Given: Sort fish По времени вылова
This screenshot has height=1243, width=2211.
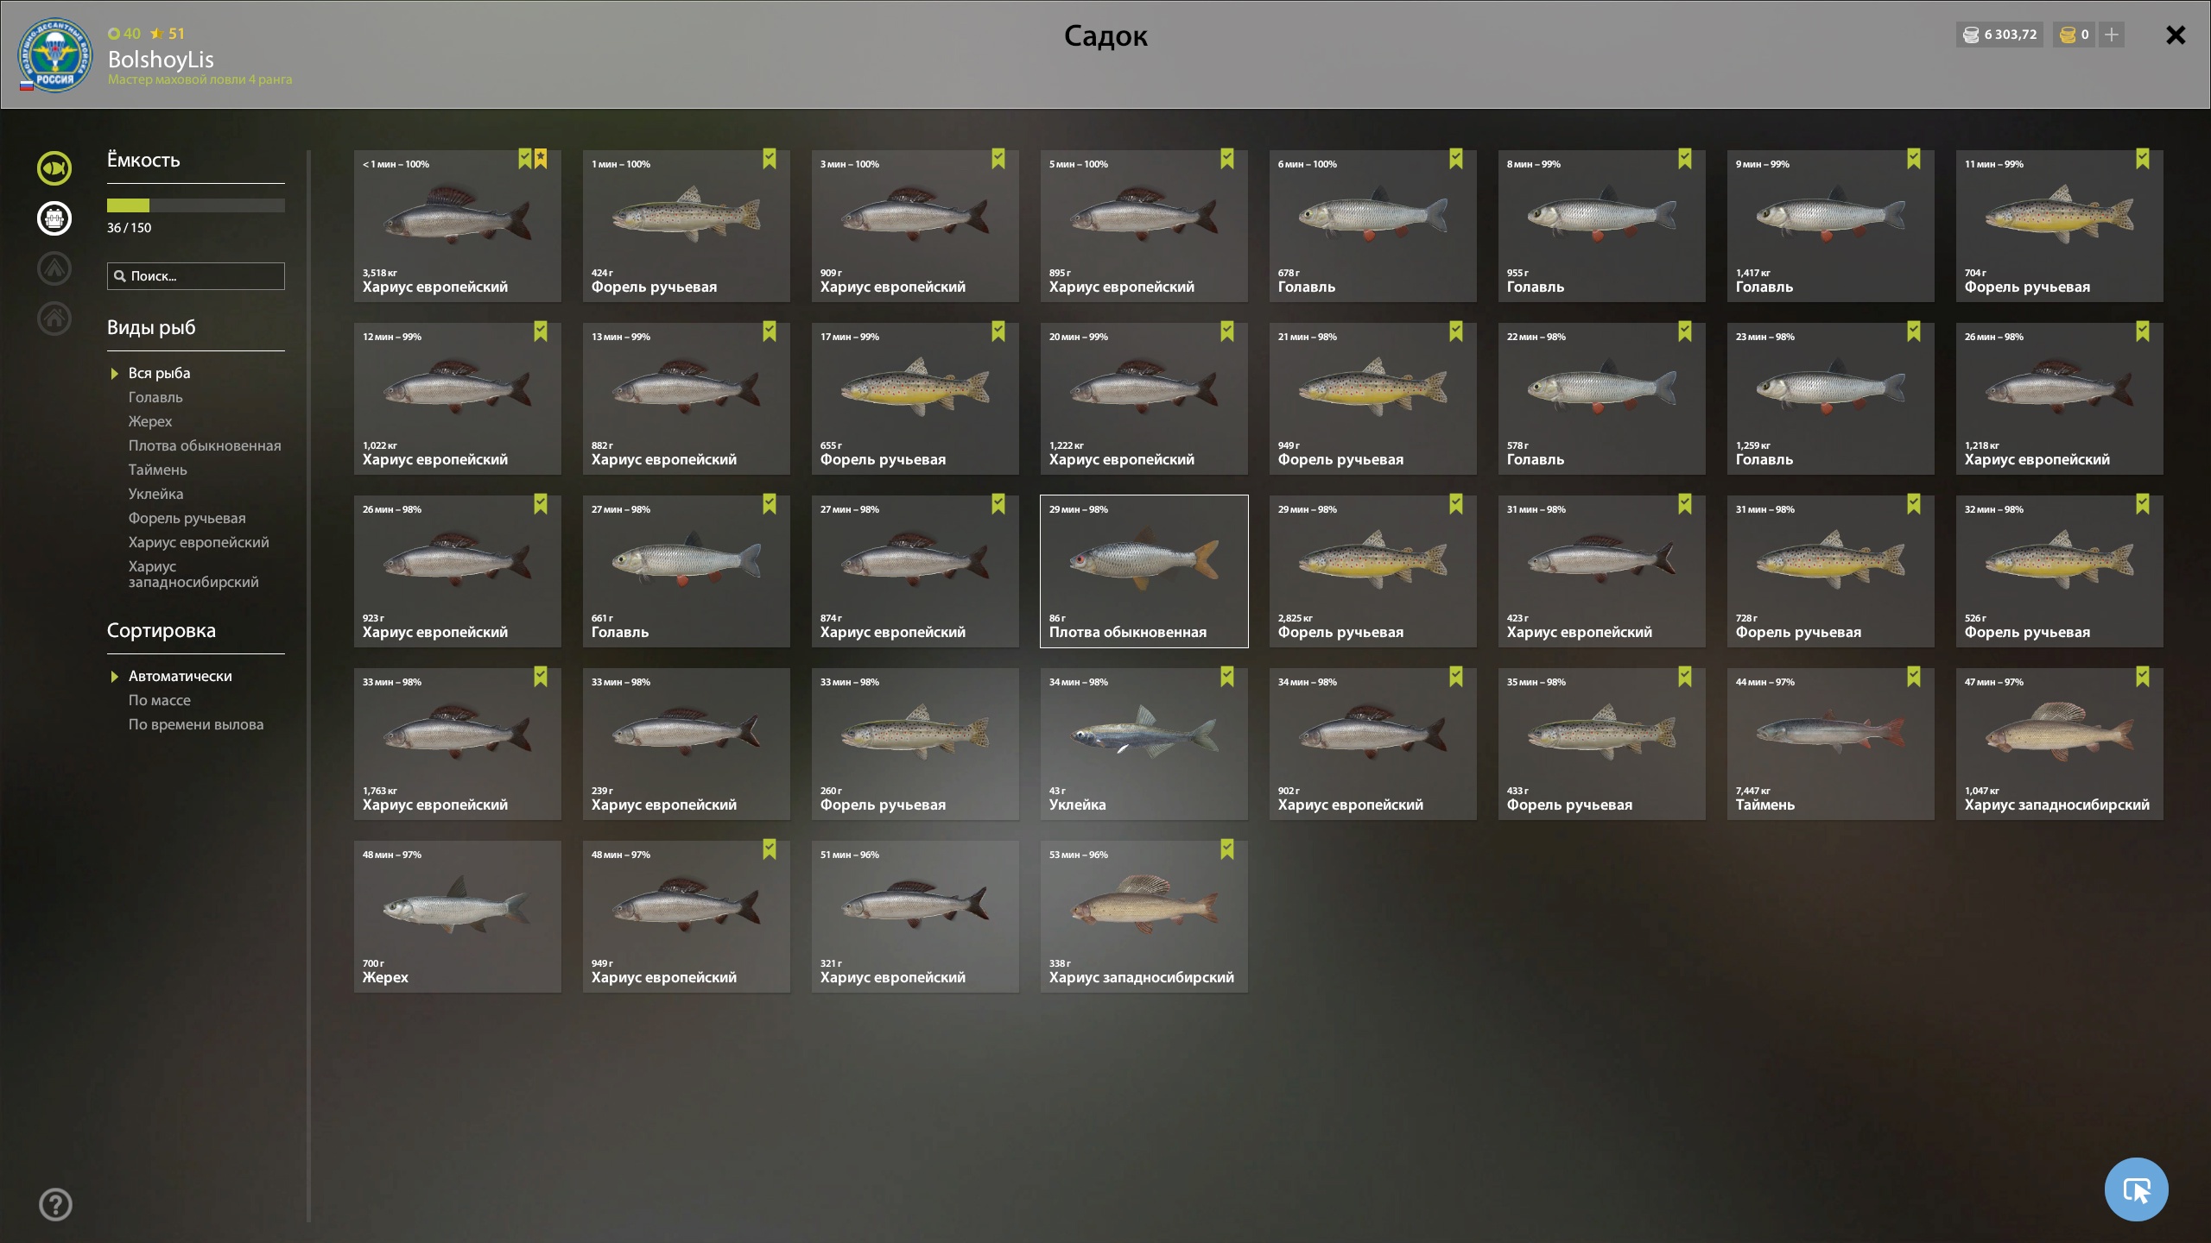Looking at the screenshot, I should click(x=196, y=724).
